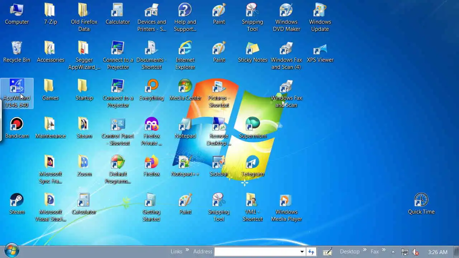Launch Remote Desktop shortcut
Viewport: 459px width, 258px height.
[219, 132]
